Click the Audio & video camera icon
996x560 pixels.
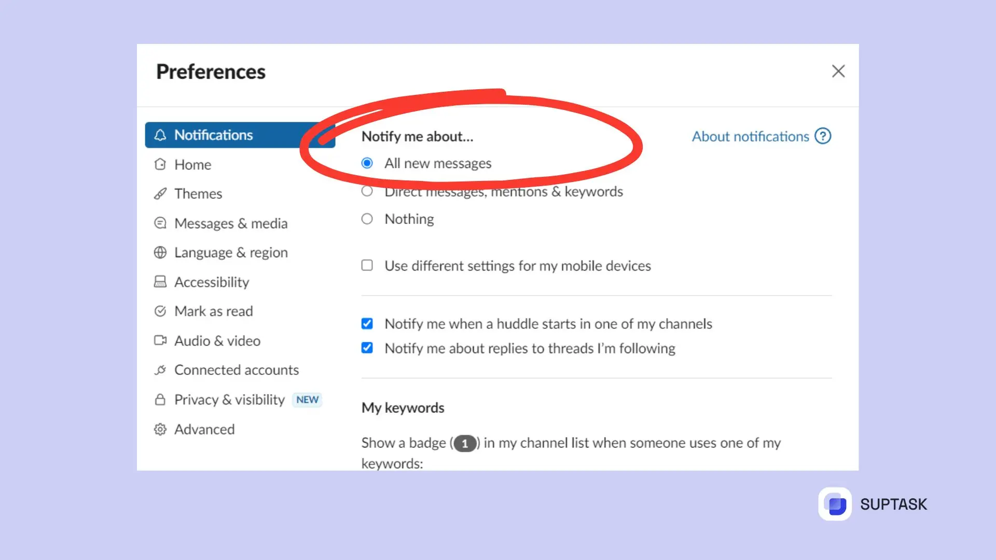pyautogui.click(x=160, y=340)
